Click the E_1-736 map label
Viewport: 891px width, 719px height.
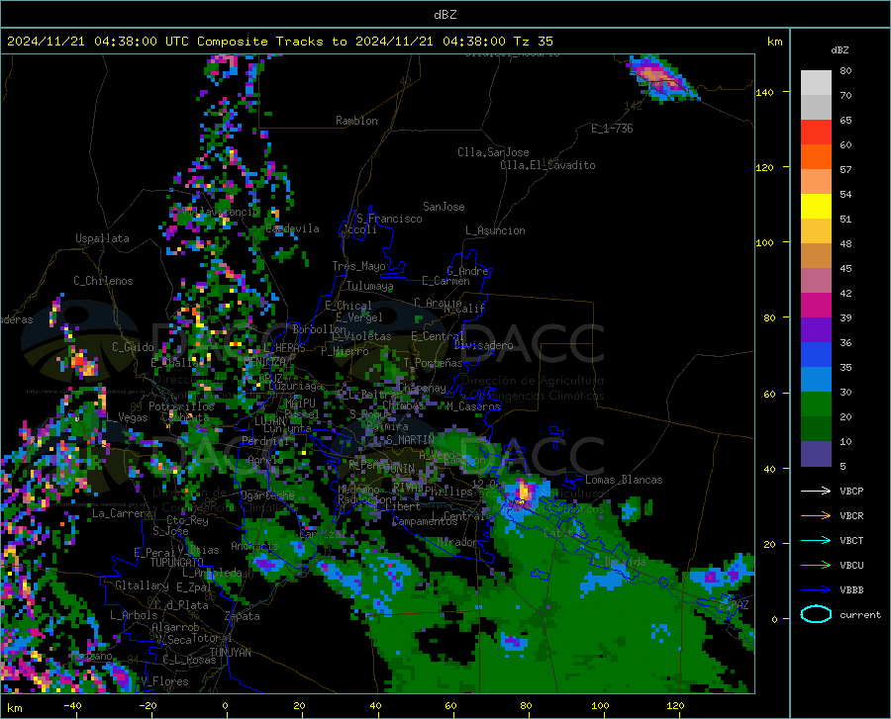pyautogui.click(x=612, y=129)
